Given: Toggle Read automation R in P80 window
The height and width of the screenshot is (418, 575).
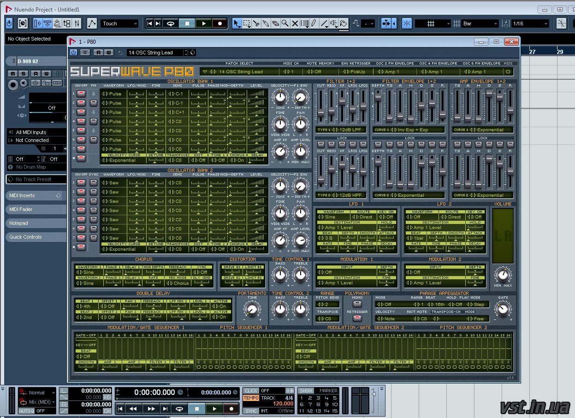Looking at the screenshot, I should [x=98, y=53].
